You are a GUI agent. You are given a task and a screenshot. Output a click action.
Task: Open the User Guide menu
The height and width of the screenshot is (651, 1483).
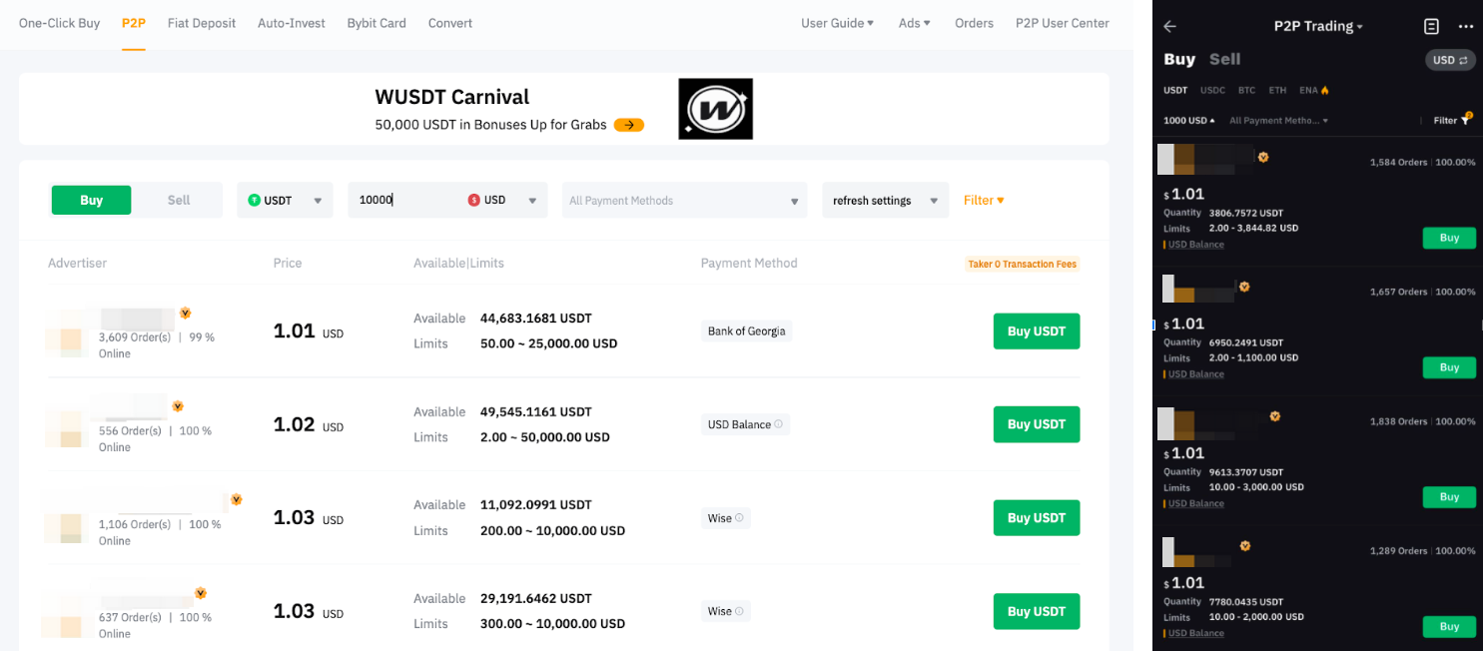[837, 23]
